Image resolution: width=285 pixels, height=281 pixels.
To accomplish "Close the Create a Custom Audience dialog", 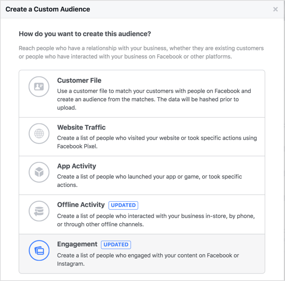I will tap(275, 9).
